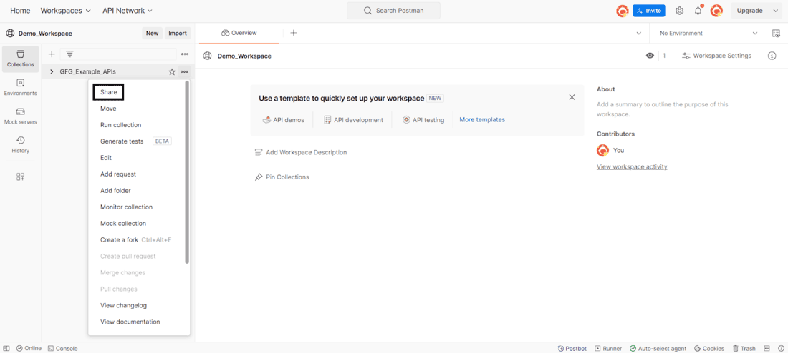Image resolution: width=788 pixels, height=353 pixels.
Task: Click the Invite button
Action: tap(649, 11)
